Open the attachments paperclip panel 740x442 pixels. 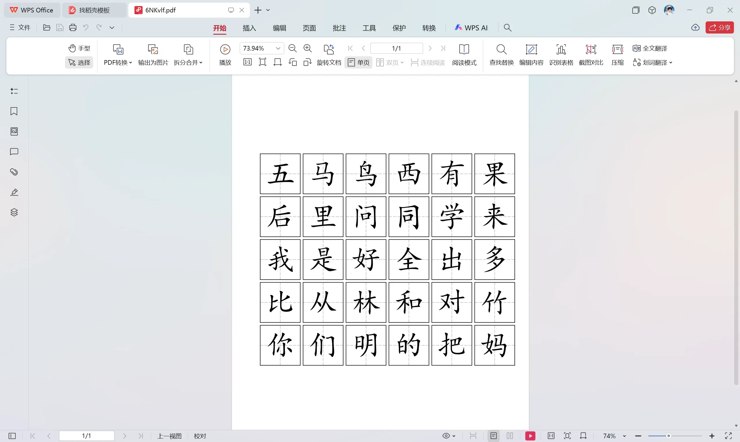coord(14,172)
